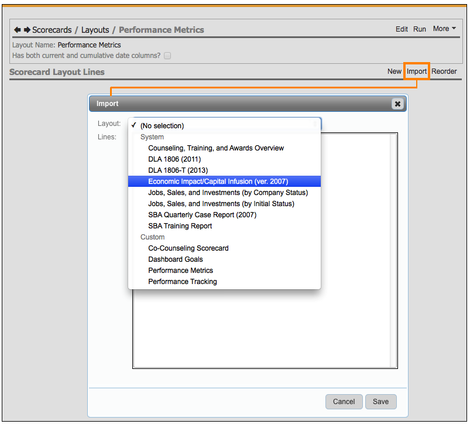
Task: Go to Scorecards breadcrumb link
Action: 52,30
